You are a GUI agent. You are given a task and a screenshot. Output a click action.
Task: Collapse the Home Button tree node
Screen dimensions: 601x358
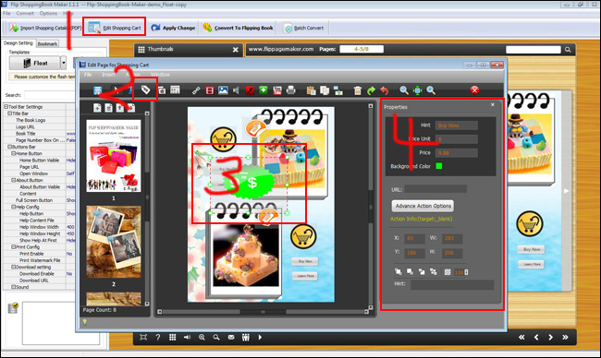[14, 153]
